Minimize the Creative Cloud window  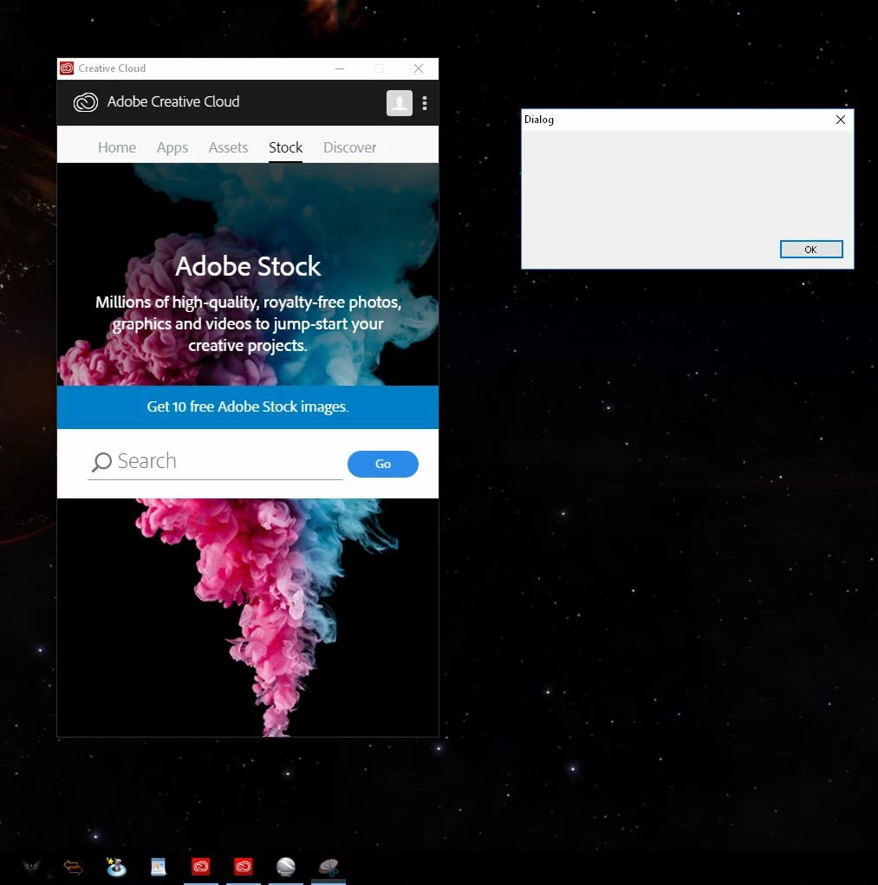click(340, 68)
